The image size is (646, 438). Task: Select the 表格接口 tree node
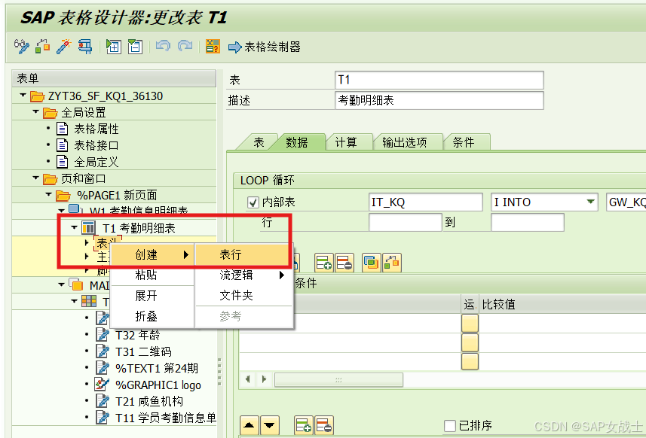click(96, 145)
